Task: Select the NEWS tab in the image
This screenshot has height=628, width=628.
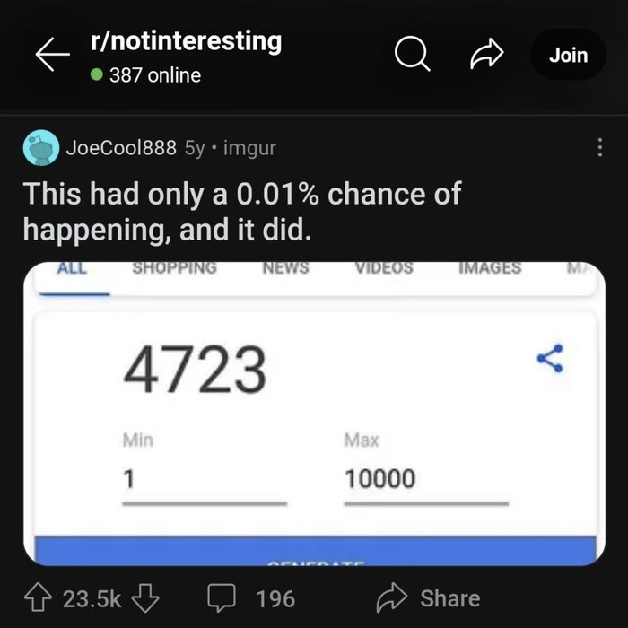Action: [285, 267]
